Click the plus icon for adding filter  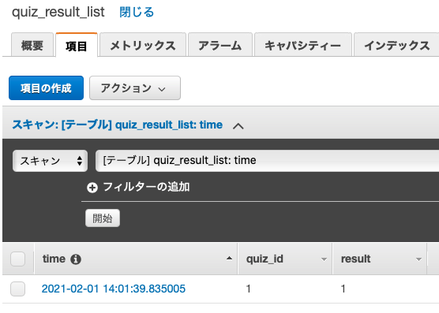(92, 188)
